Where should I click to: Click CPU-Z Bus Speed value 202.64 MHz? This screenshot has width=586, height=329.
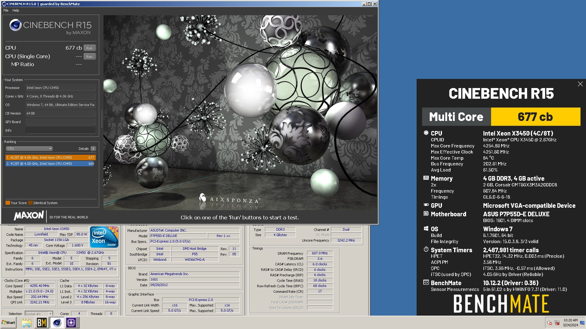pyautogui.click(x=40, y=297)
